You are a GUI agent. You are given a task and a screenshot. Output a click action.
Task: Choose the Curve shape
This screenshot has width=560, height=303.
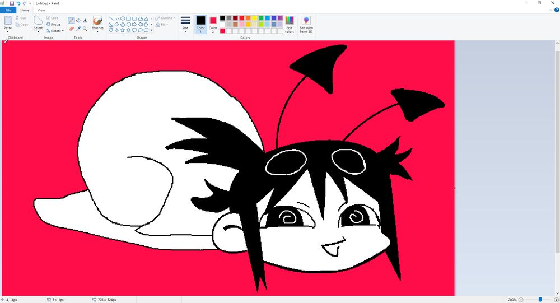coord(117,18)
